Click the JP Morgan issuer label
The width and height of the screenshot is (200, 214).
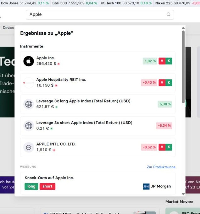pos(161,186)
